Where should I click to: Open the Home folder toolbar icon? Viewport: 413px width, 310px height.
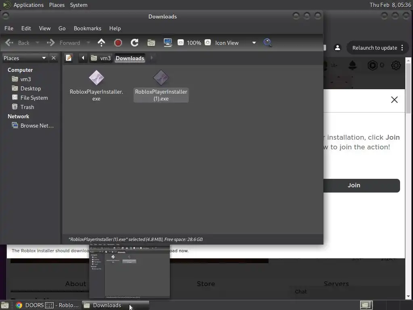[x=151, y=43]
